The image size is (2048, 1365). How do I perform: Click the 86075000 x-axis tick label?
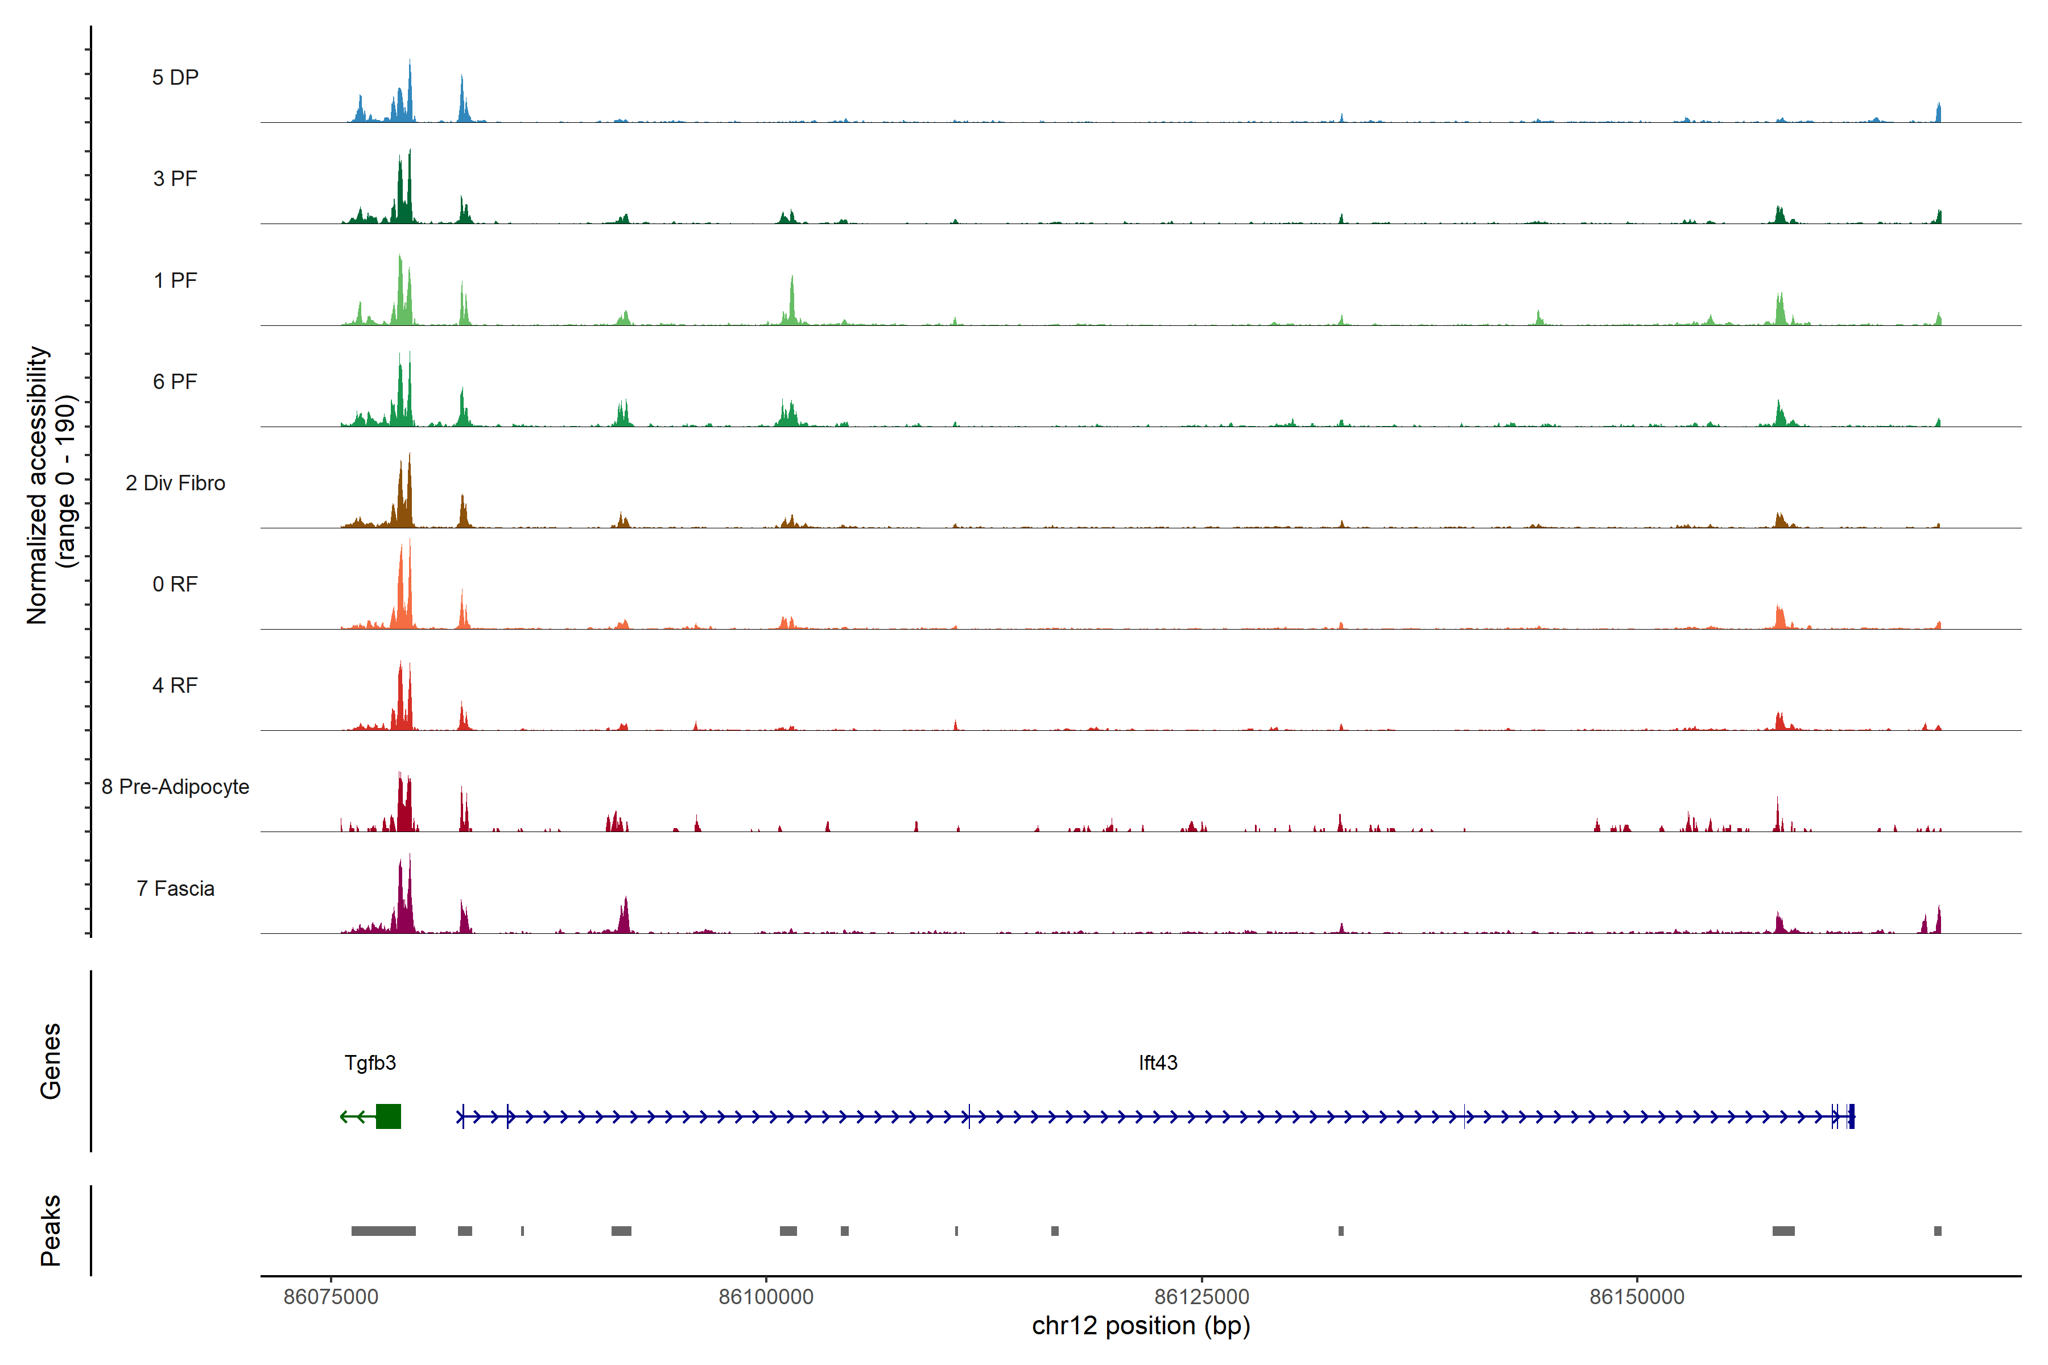pos(331,1297)
